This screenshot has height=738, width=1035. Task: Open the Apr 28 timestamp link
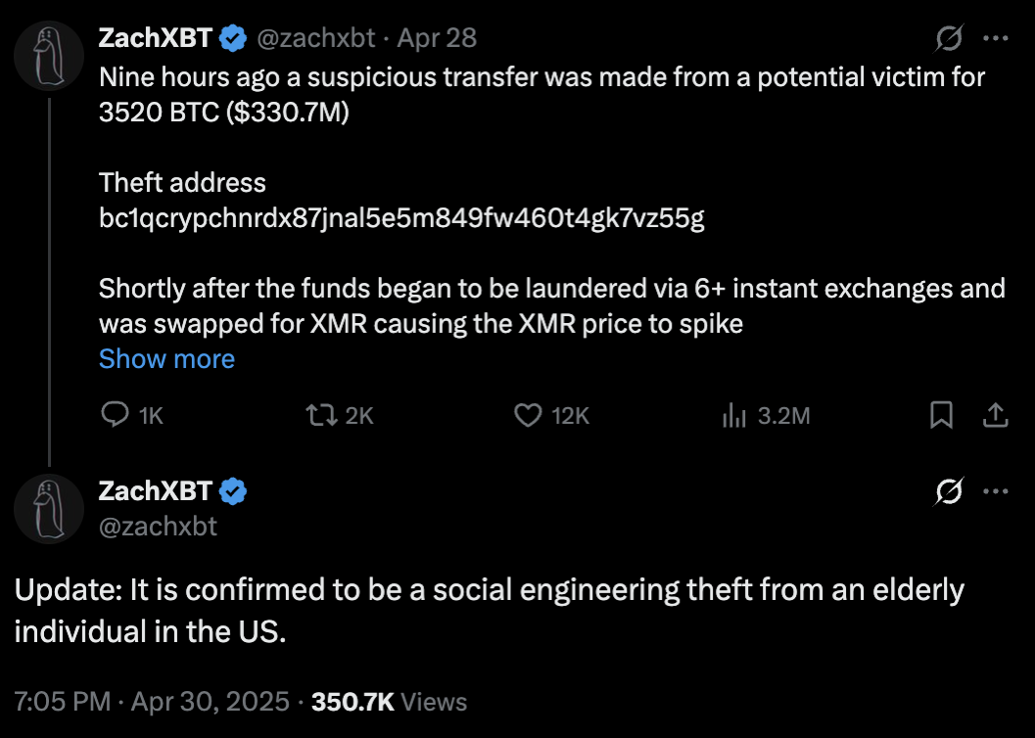[x=437, y=38]
